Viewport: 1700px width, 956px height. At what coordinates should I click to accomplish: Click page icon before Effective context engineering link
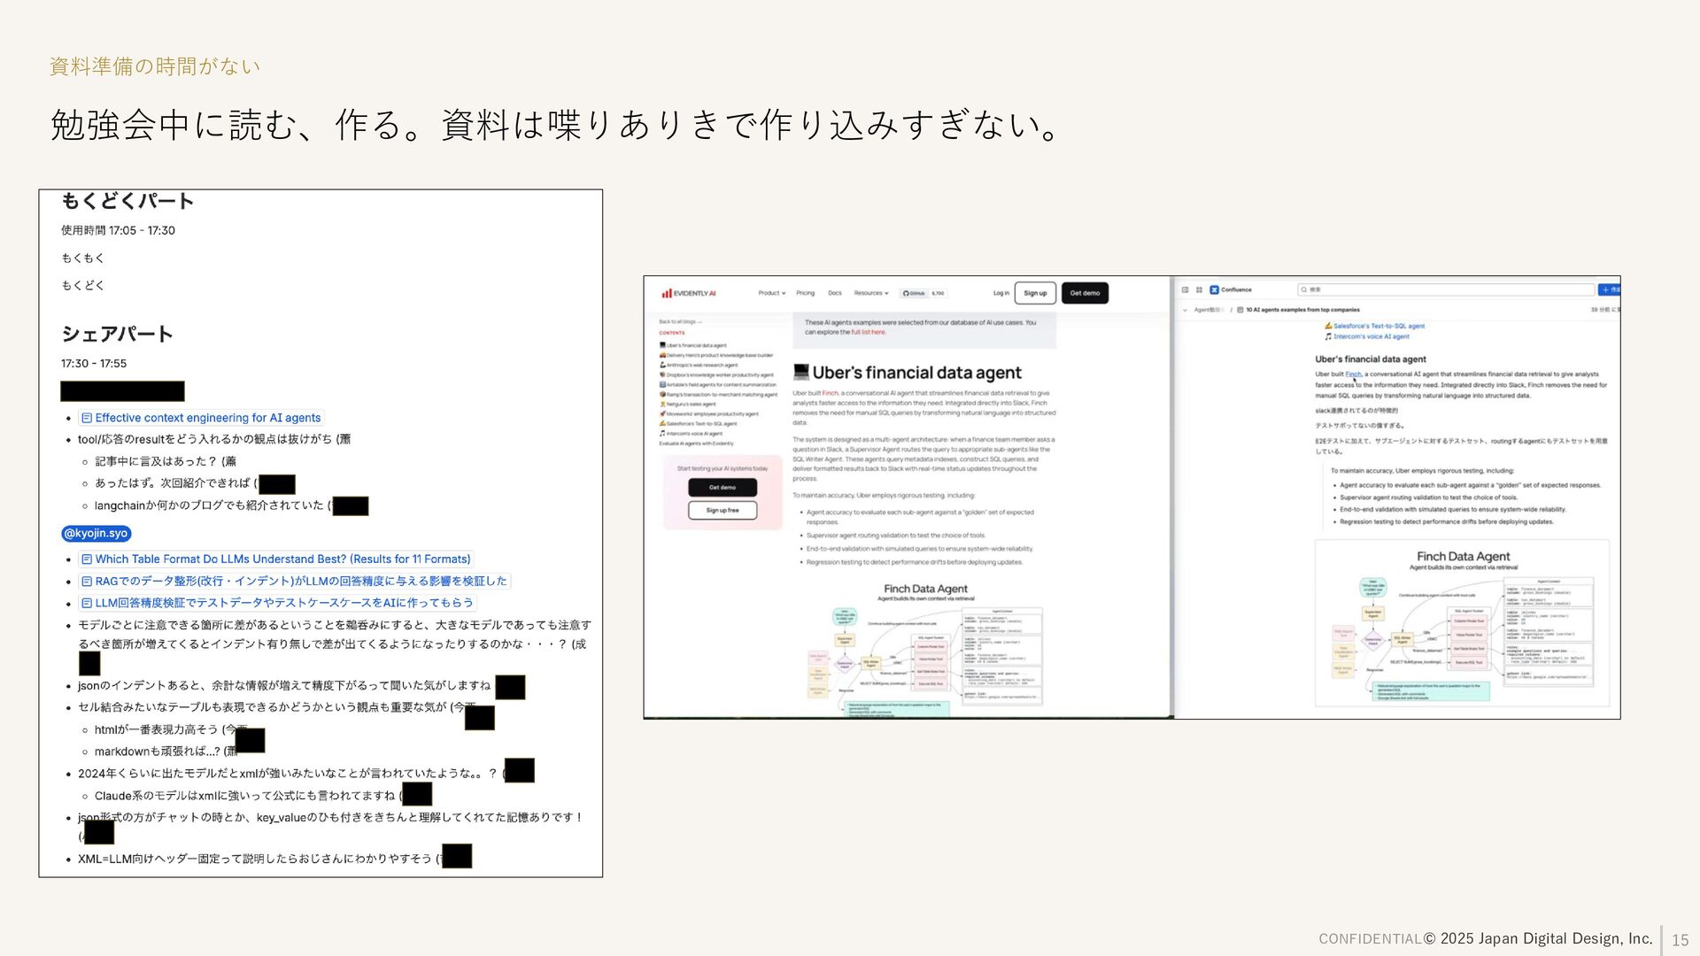87,418
